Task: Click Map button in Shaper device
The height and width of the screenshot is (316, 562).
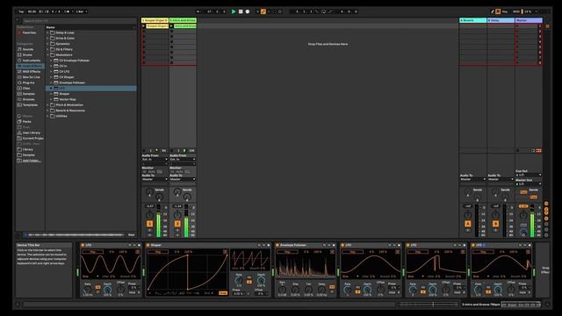Action: [x=158, y=252]
